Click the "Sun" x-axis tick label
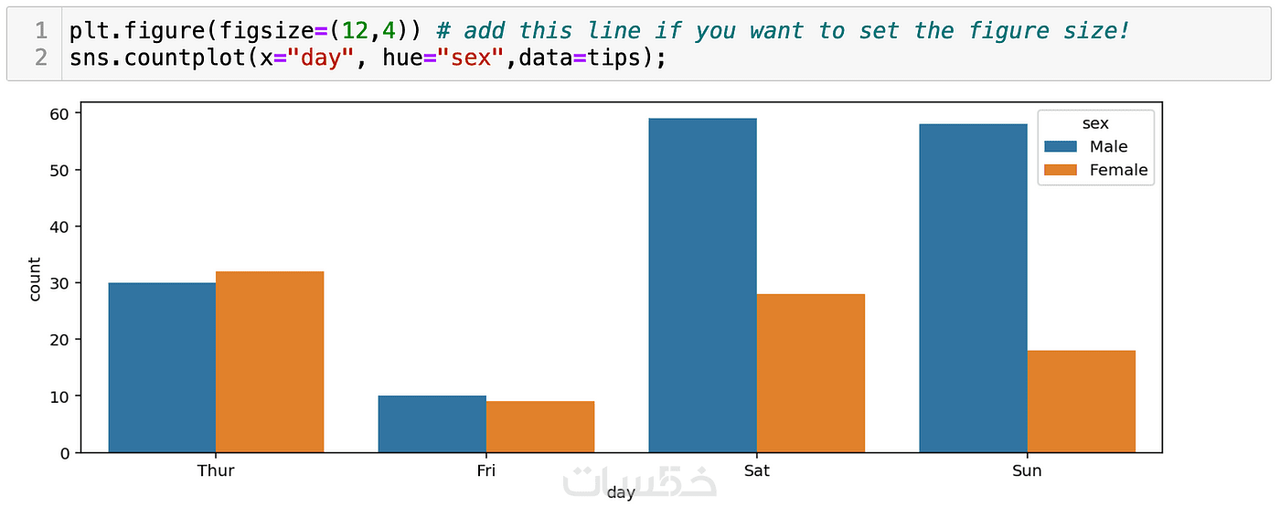The image size is (1280, 507). click(1027, 471)
